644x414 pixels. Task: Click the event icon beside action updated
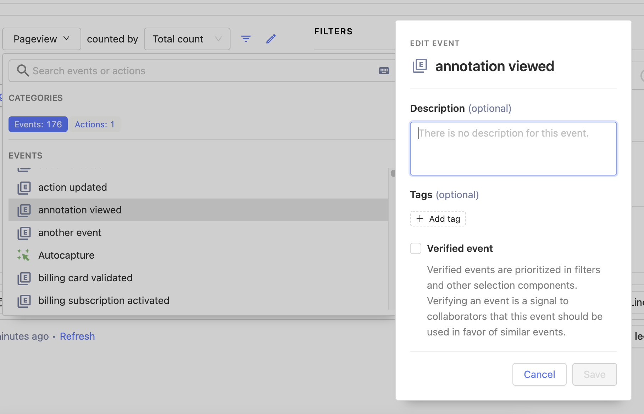click(x=24, y=188)
